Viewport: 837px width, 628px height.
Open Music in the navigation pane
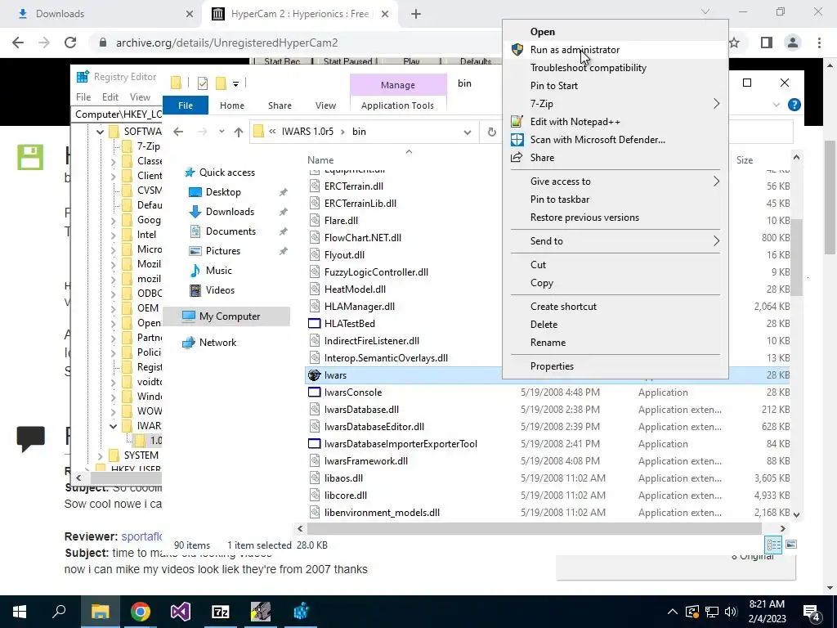coord(219,271)
